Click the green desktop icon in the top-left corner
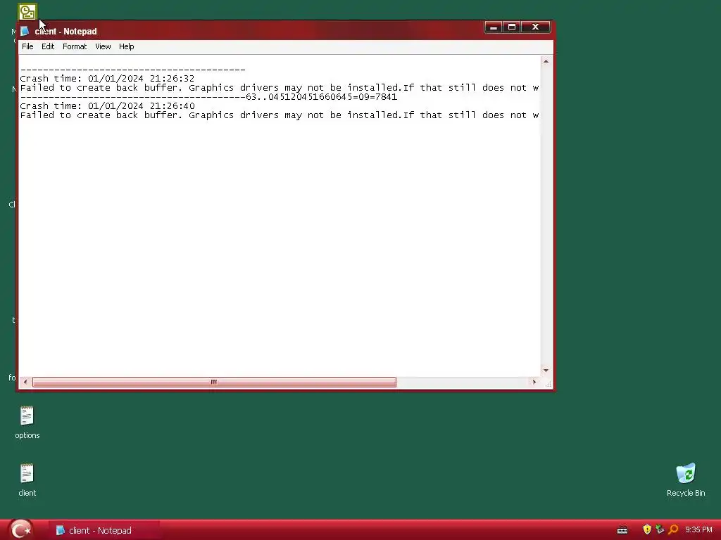 27,12
